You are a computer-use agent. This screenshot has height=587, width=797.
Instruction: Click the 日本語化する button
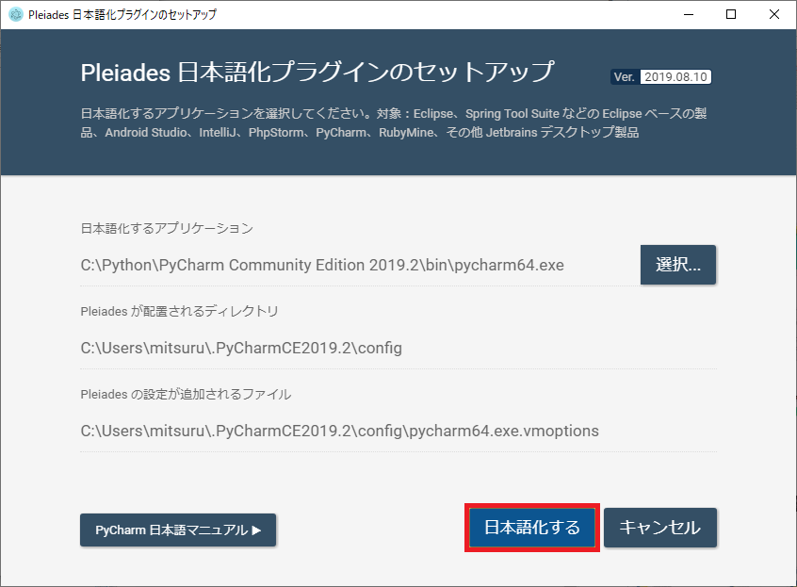(x=531, y=528)
